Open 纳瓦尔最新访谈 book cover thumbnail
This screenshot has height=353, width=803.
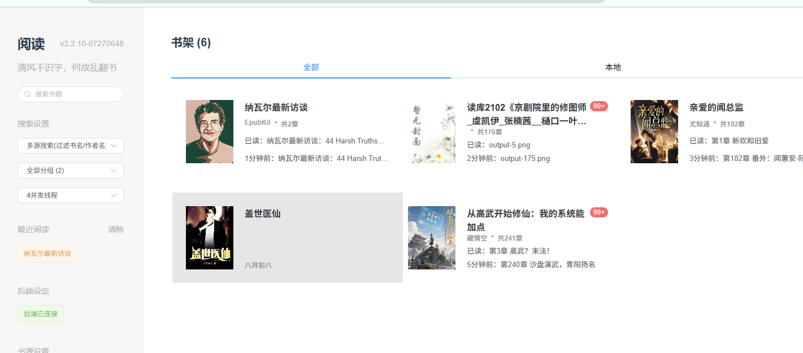210,132
